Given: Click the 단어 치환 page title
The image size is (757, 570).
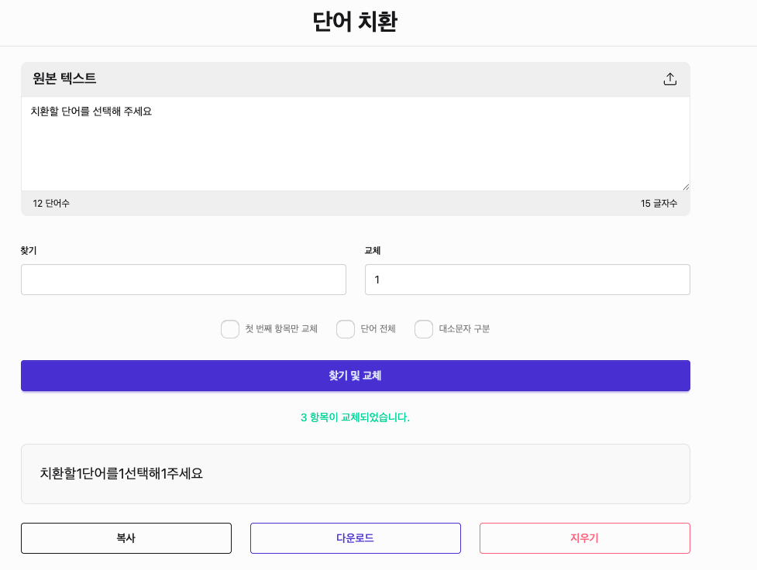Looking at the screenshot, I should pos(355,22).
